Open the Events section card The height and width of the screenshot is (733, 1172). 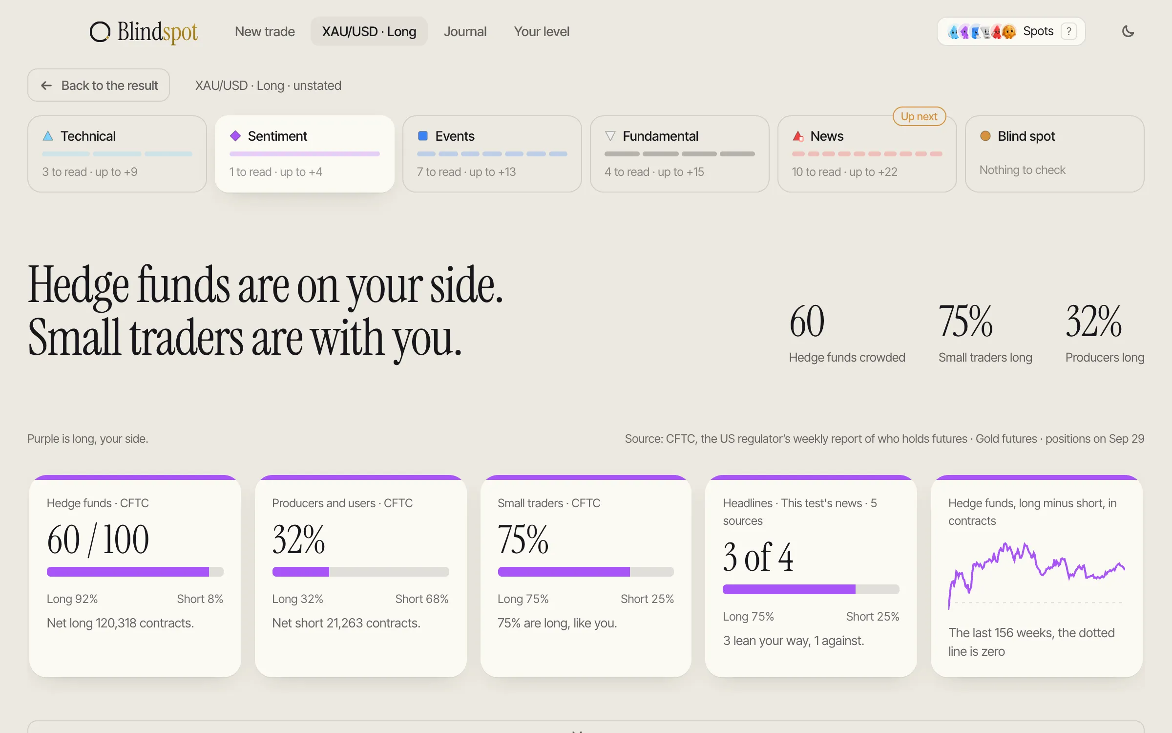pyautogui.click(x=492, y=154)
